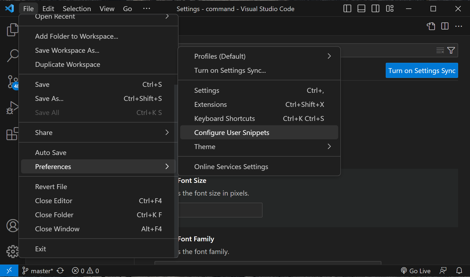Screen dimensions: 470x277
Task: Synchronize changes icon in status bar
Action: tap(60, 271)
